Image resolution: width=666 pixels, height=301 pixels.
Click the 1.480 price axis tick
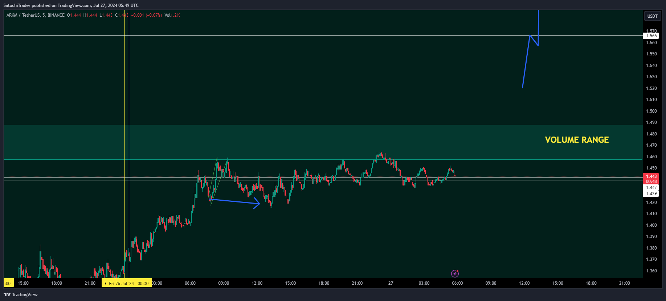pos(651,134)
